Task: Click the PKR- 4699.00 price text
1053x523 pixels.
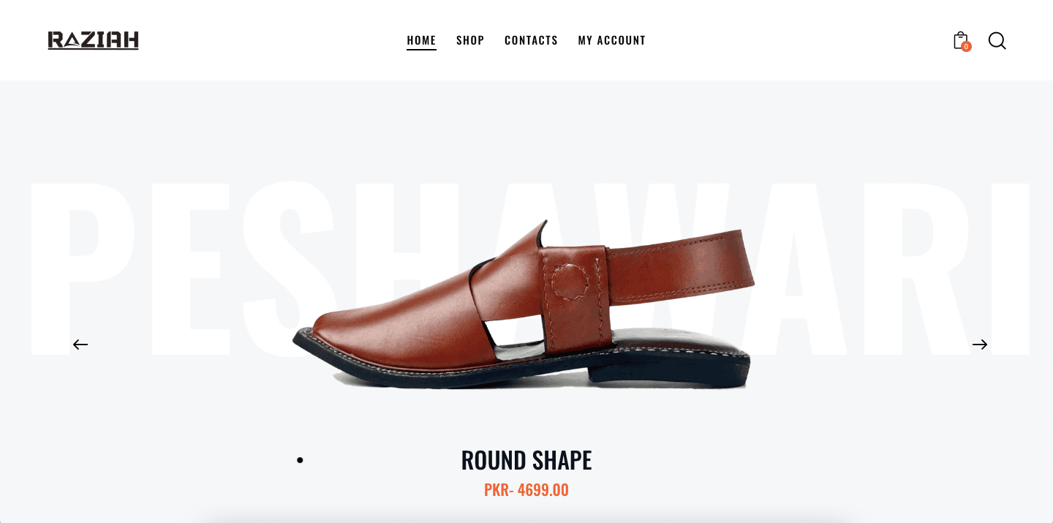Action: [526, 490]
